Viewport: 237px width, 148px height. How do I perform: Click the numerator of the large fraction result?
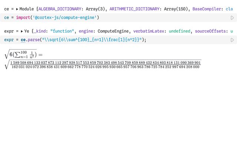tap(105, 63)
